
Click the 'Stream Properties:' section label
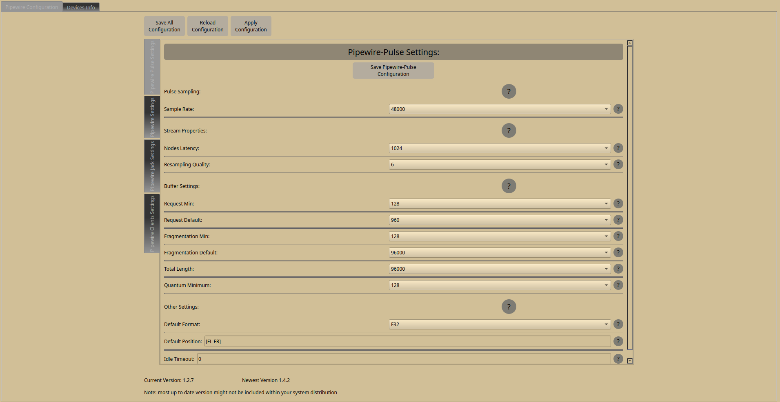tap(185, 130)
